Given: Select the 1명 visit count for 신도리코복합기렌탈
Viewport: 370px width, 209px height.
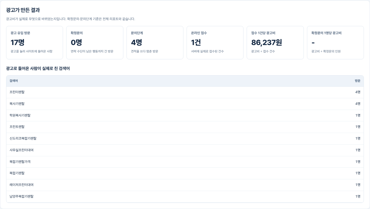Looking at the screenshot, I should (358, 139).
